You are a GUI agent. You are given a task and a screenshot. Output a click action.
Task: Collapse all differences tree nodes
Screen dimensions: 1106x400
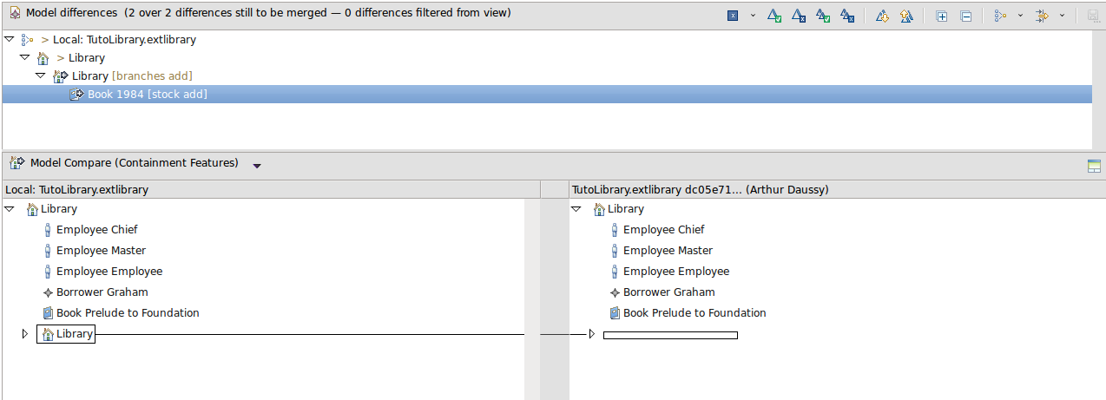[x=965, y=16]
